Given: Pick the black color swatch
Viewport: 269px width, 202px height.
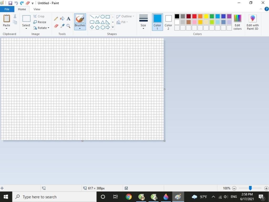Looking at the screenshot, I should [x=177, y=16].
